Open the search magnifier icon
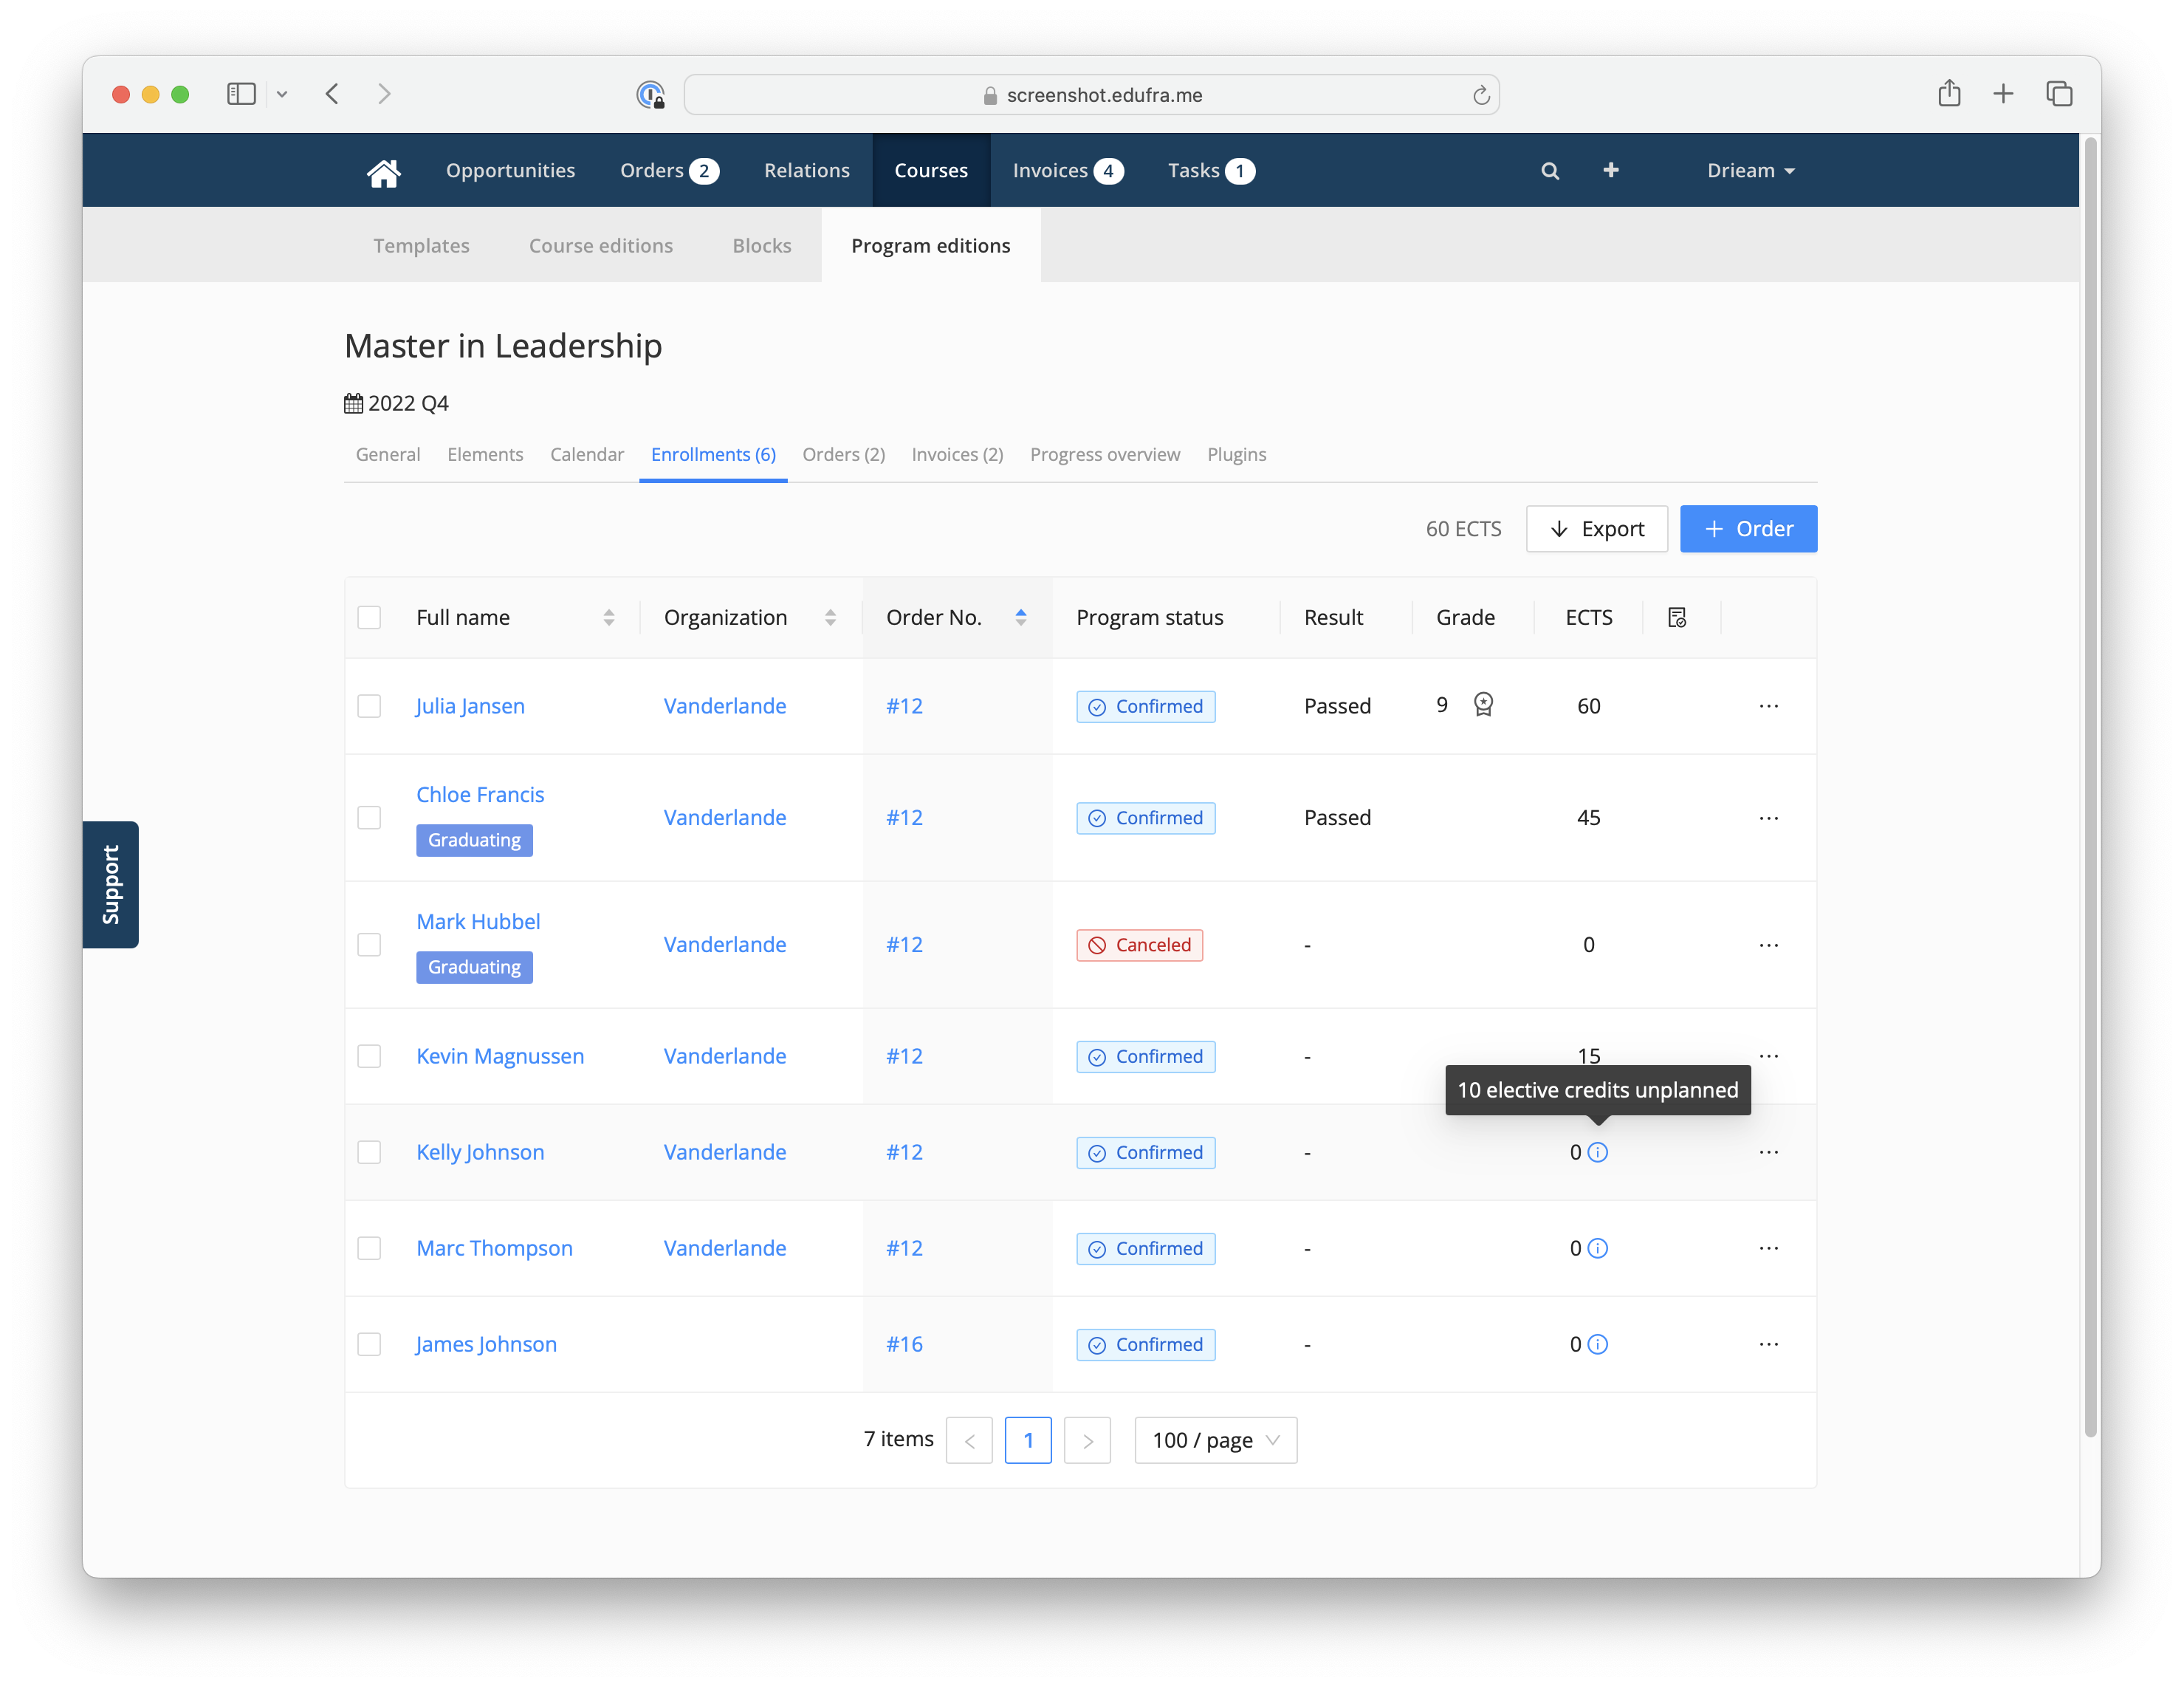Viewport: 2184px width, 1687px height. pos(1550,171)
